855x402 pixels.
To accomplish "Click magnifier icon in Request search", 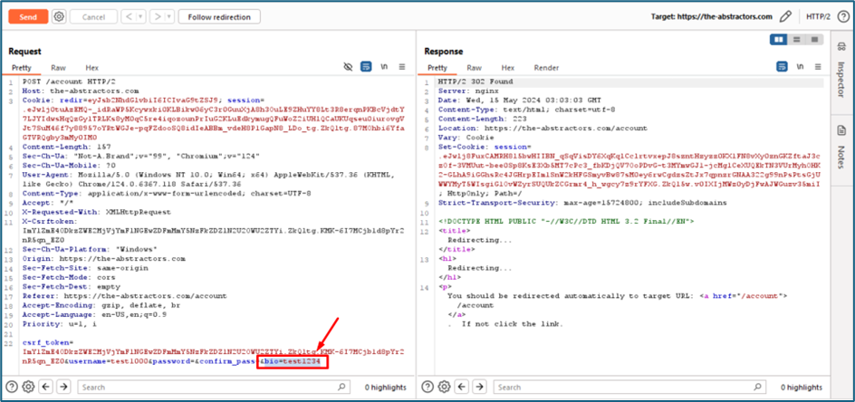I will click(x=341, y=387).
